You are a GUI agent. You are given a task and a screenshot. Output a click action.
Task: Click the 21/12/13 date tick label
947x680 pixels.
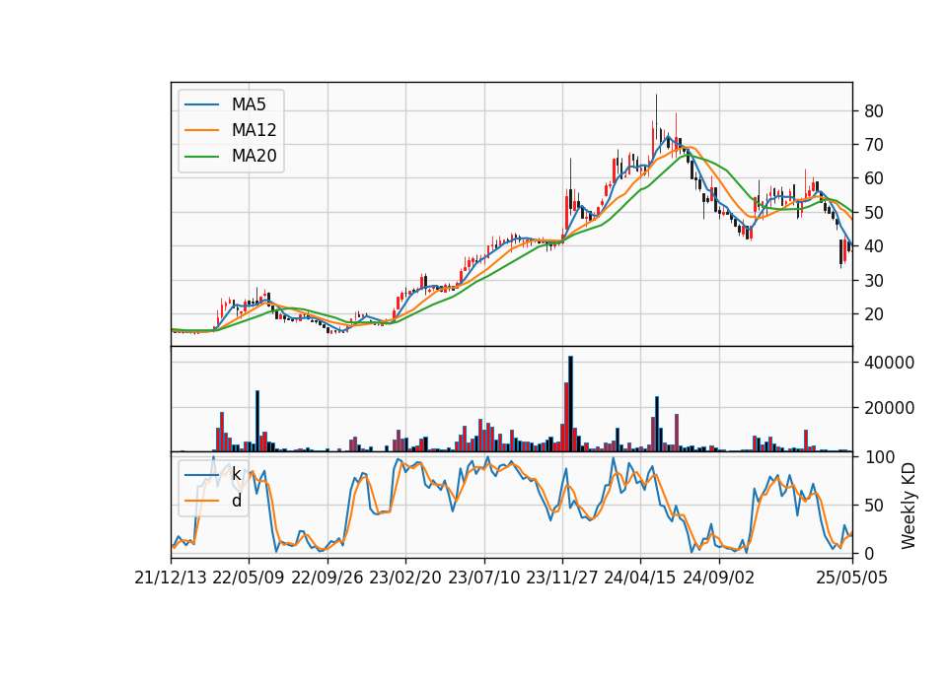(x=171, y=578)
